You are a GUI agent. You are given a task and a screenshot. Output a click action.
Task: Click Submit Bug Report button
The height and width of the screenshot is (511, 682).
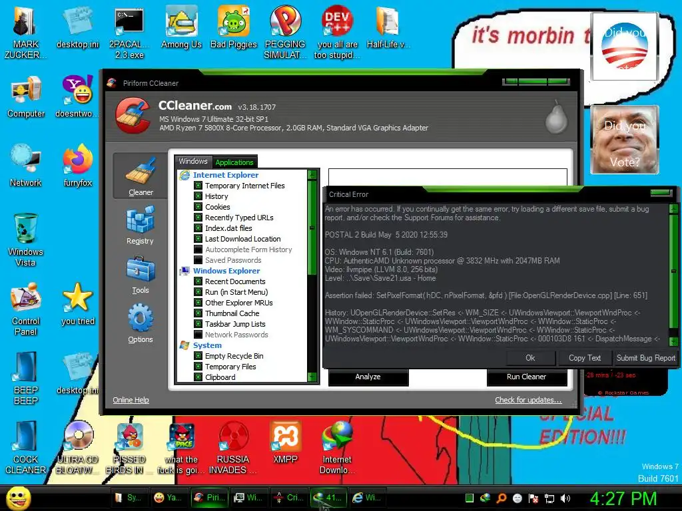(x=646, y=358)
